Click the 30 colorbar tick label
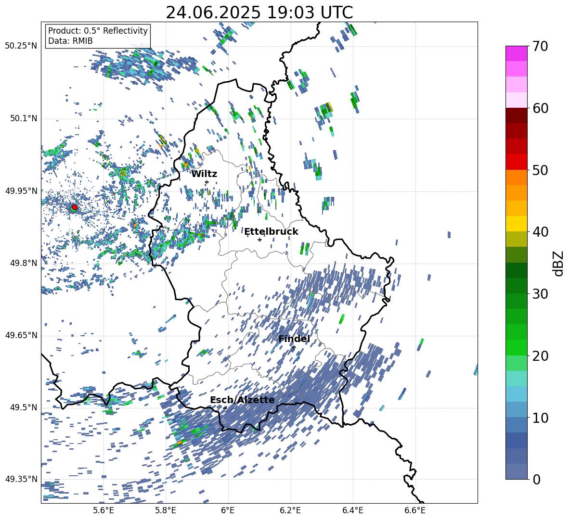Image resolution: width=570 pixels, height=520 pixels. tap(541, 294)
